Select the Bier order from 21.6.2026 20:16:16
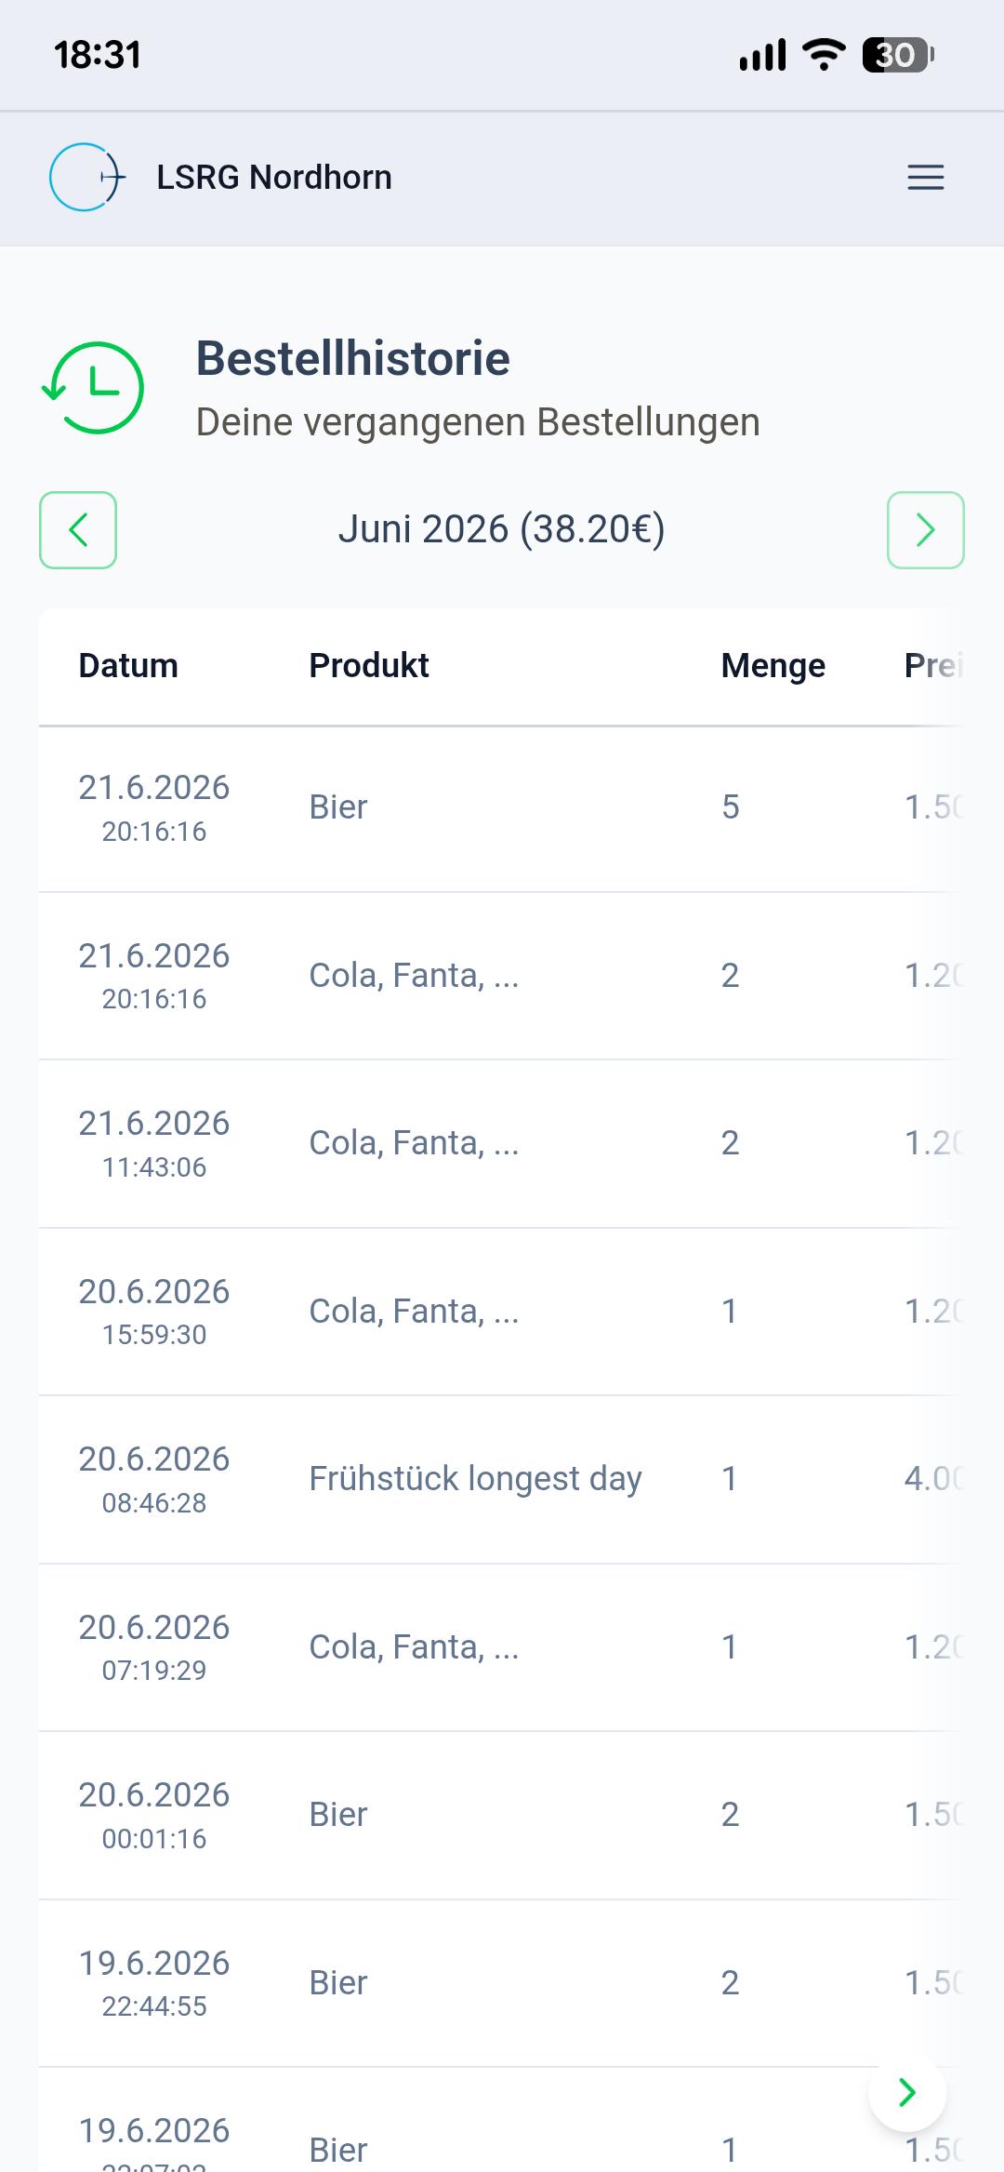Image resolution: width=1004 pixels, height=2172 pixels. tap(502, 808)
